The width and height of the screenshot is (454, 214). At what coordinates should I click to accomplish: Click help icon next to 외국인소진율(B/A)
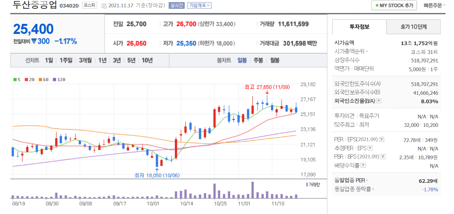379,101
